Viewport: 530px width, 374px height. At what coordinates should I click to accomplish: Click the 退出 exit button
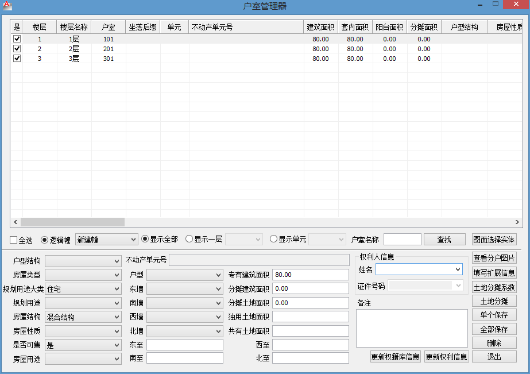click(494, 357)
